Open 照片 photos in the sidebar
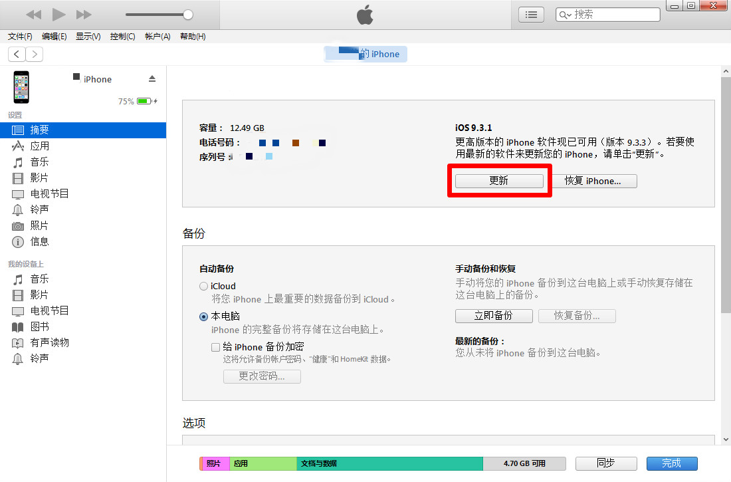Screen dimensions: 731x482 point(83,226)
